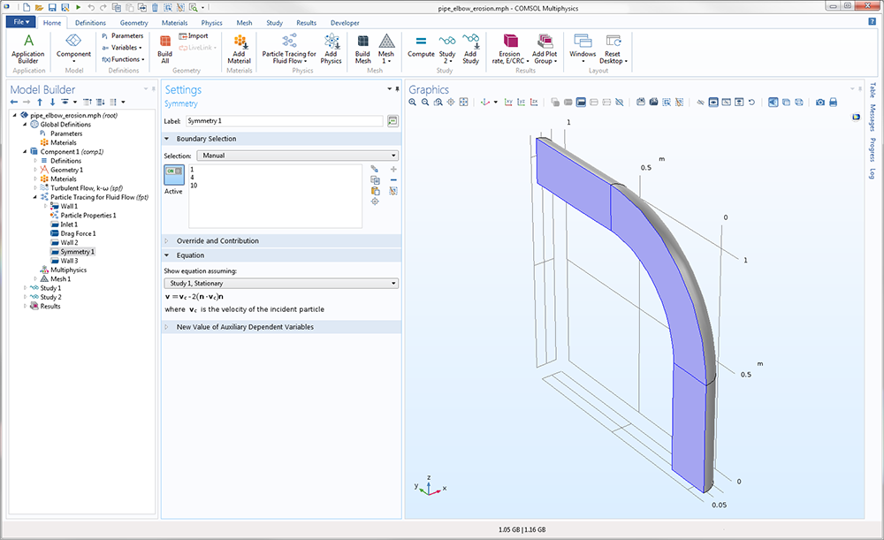884x540 pixels.
Task: Open the Selection dropdown set to Manual
Action: pyautogui.click(x=298, y=156)
